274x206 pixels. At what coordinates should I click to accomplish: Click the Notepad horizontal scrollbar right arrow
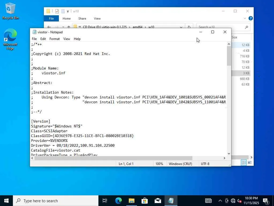(x=224, y=158)
